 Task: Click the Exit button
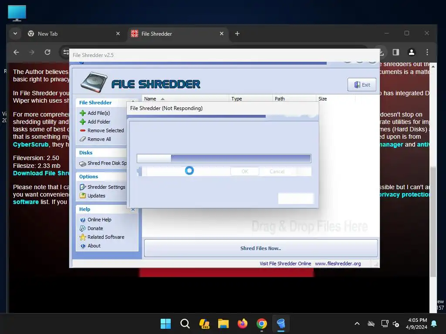362,85
